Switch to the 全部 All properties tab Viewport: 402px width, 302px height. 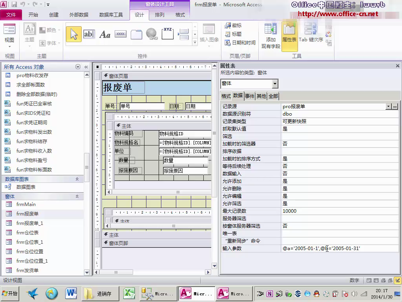tap(273, 96)
